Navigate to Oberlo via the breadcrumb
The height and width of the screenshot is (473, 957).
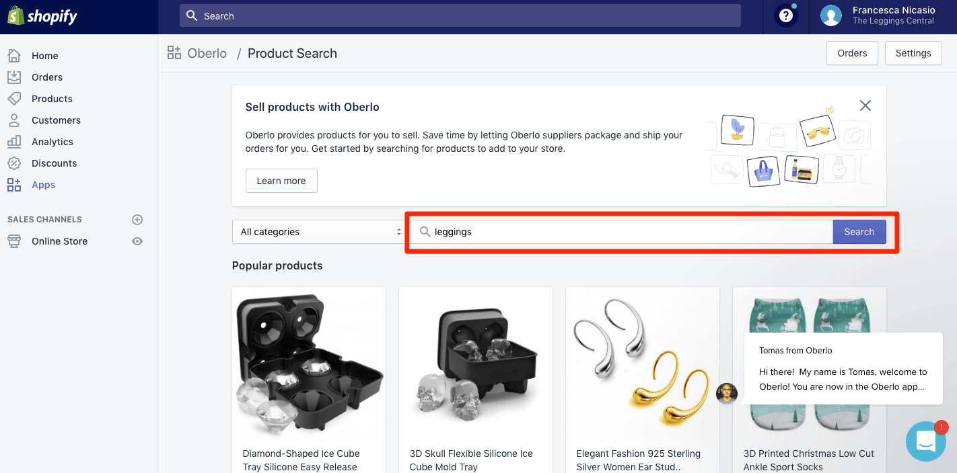[x=207, y=53]
